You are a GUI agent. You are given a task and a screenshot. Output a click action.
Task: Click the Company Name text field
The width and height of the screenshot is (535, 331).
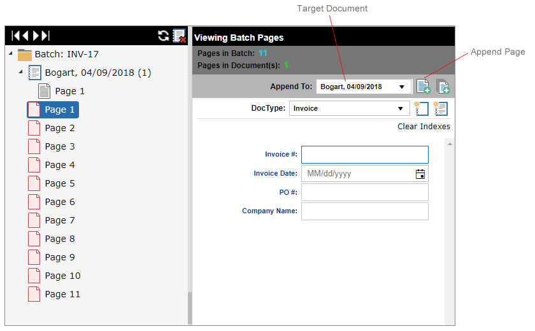tap(364, 211)
